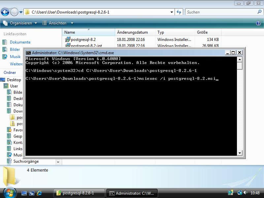
Task: Click the cmd.exe title bar icon
Action: [x=28, y=53]
